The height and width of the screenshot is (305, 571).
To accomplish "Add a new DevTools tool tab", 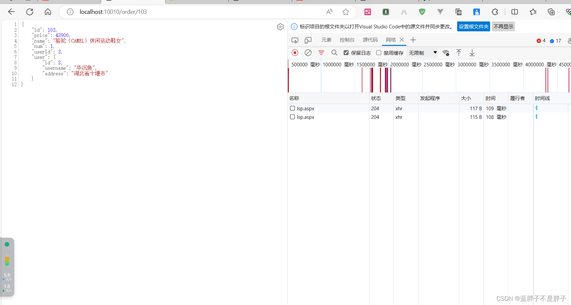I will 413,40.
